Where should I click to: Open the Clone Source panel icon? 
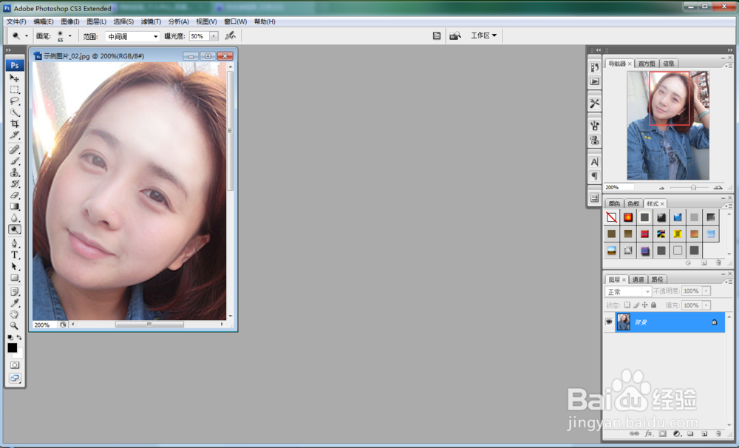(x=595, y=140)
